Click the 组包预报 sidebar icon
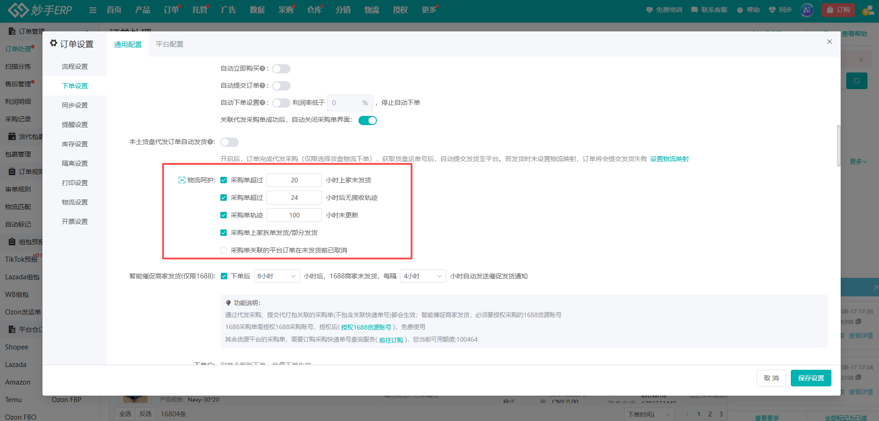Image resolution: width=879 pixels, height=421 pixels. pos(12,242)
